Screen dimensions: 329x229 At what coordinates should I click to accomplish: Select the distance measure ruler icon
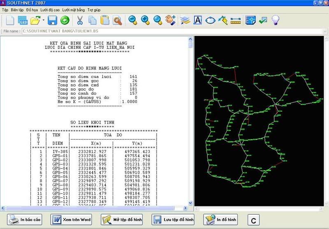tap(235, 21)
